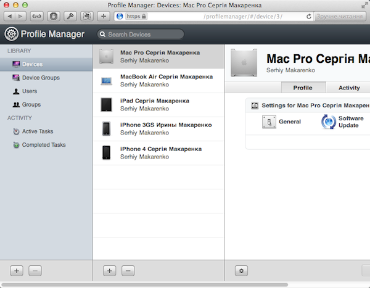Open General settings for Mac Pro

pyautogui.click(x=289, y=122)
